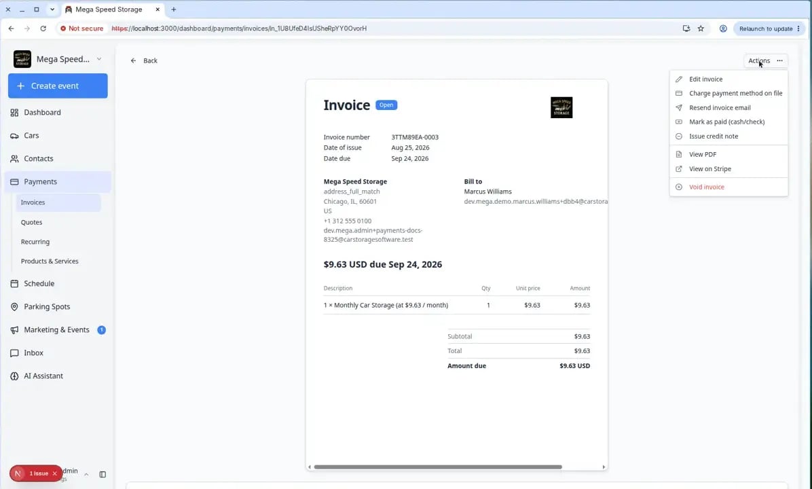Screen dimensions: 812x489
Task: Click the Mega Speed Storage workspace logo
Action: (22, 59)
